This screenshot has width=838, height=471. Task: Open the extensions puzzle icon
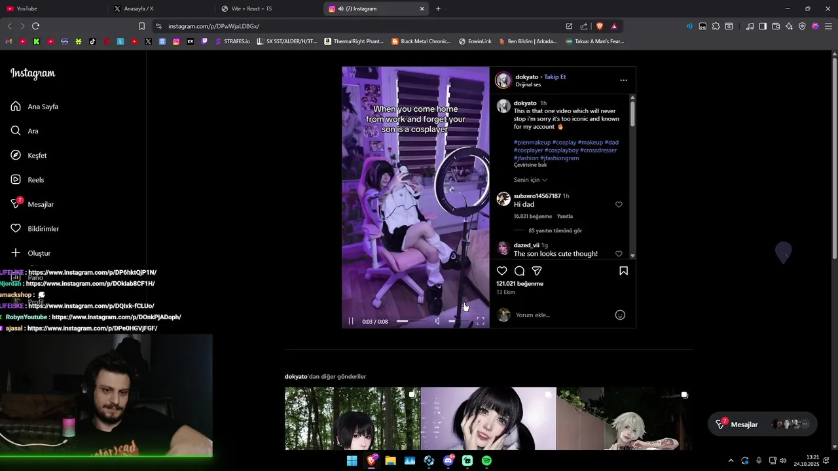tap(716, 26)
